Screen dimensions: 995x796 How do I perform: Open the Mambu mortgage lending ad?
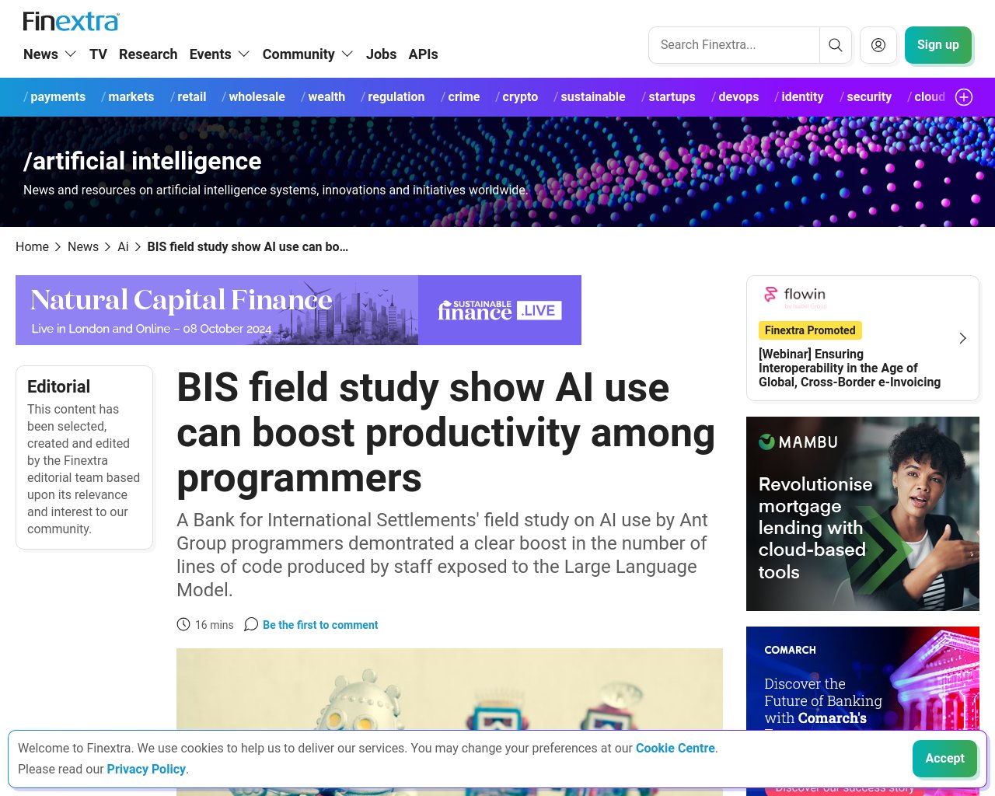863,514
